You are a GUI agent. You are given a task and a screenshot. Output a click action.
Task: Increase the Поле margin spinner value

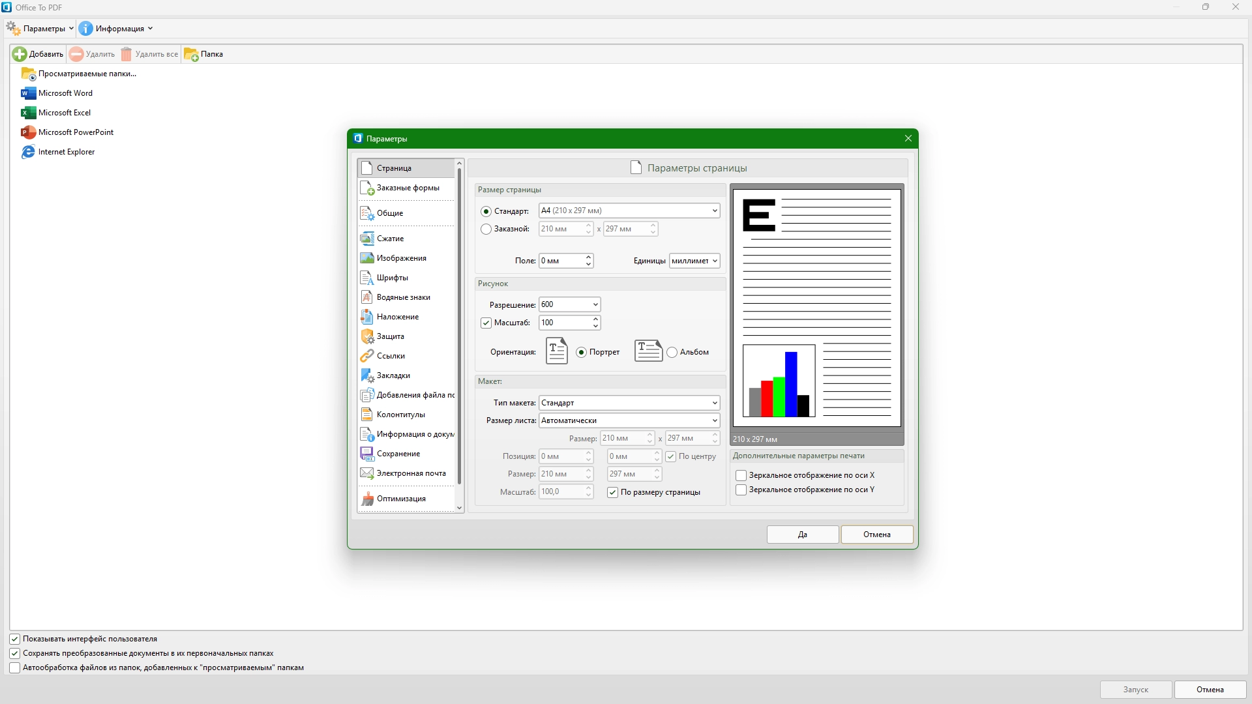click(x=588, y=257)
